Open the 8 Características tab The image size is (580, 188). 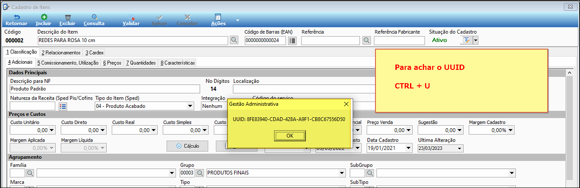coord(178,63)
